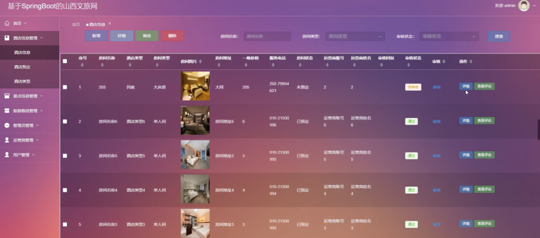Sort by 酒店类型 column arrows
Viewport: 540px width, 238px height.
tap(129, 65)
